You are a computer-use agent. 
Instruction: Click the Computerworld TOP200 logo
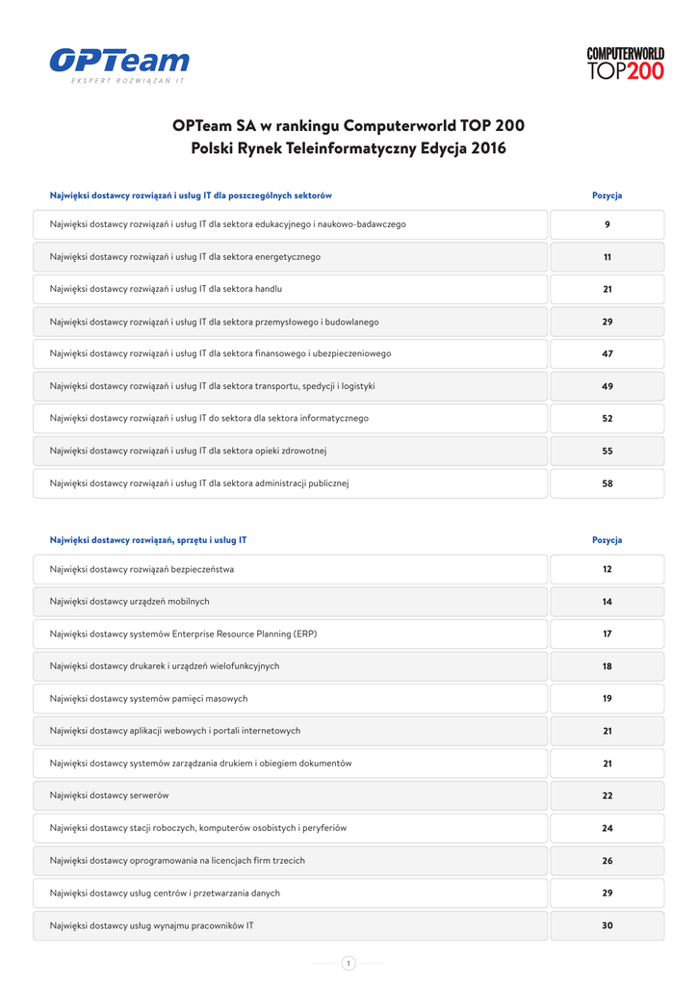[625, 64]
